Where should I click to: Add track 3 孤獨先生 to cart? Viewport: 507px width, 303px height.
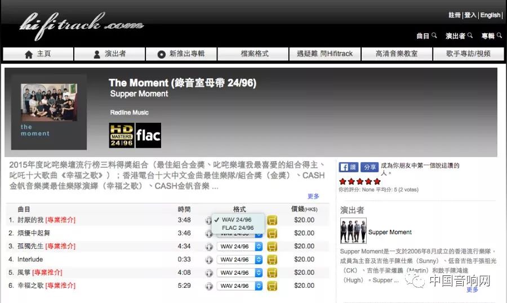tap(272, 247)
